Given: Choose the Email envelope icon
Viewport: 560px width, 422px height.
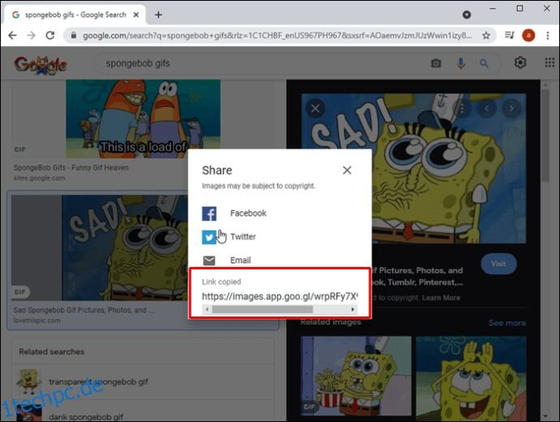Looking at the screenshot, I should point(209,261).
